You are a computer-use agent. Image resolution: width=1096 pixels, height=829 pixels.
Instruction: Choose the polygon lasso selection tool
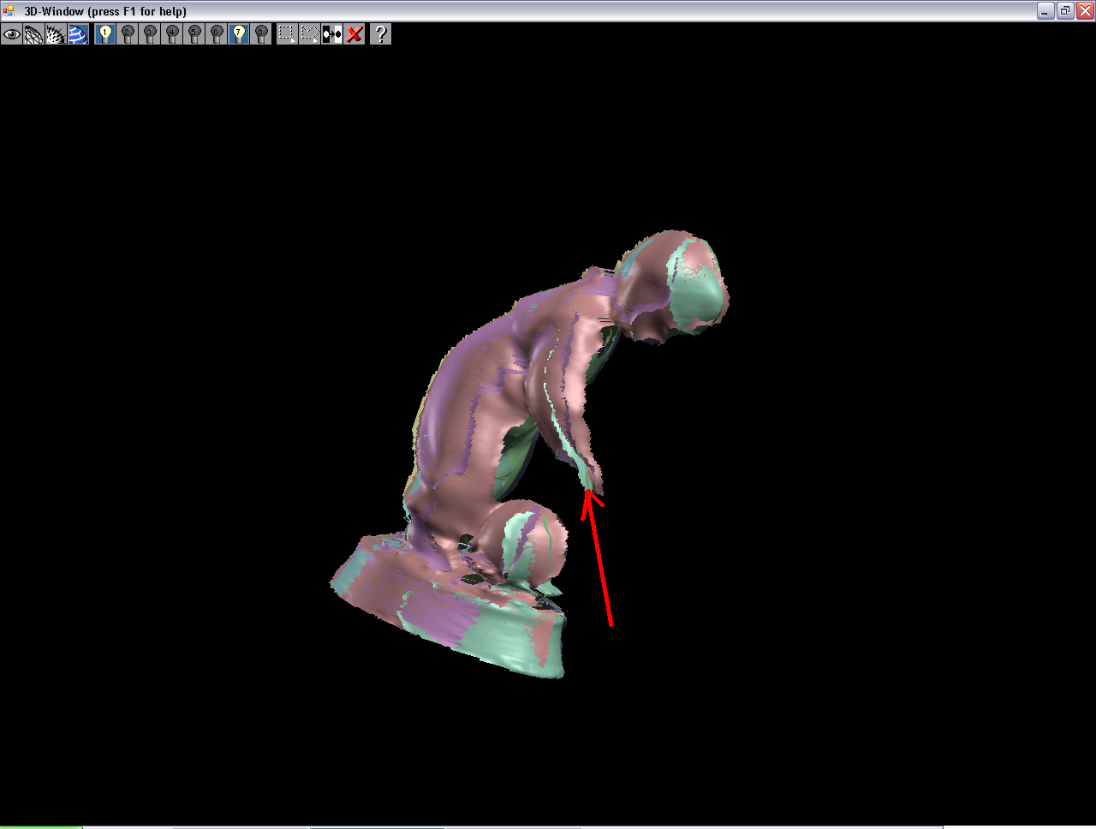(309, 34)
